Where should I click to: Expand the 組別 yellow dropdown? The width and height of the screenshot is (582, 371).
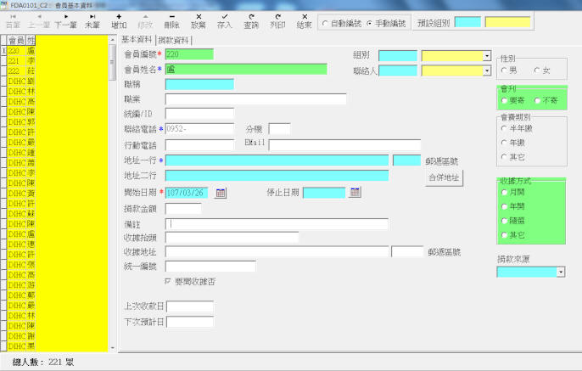pos(487,56)
